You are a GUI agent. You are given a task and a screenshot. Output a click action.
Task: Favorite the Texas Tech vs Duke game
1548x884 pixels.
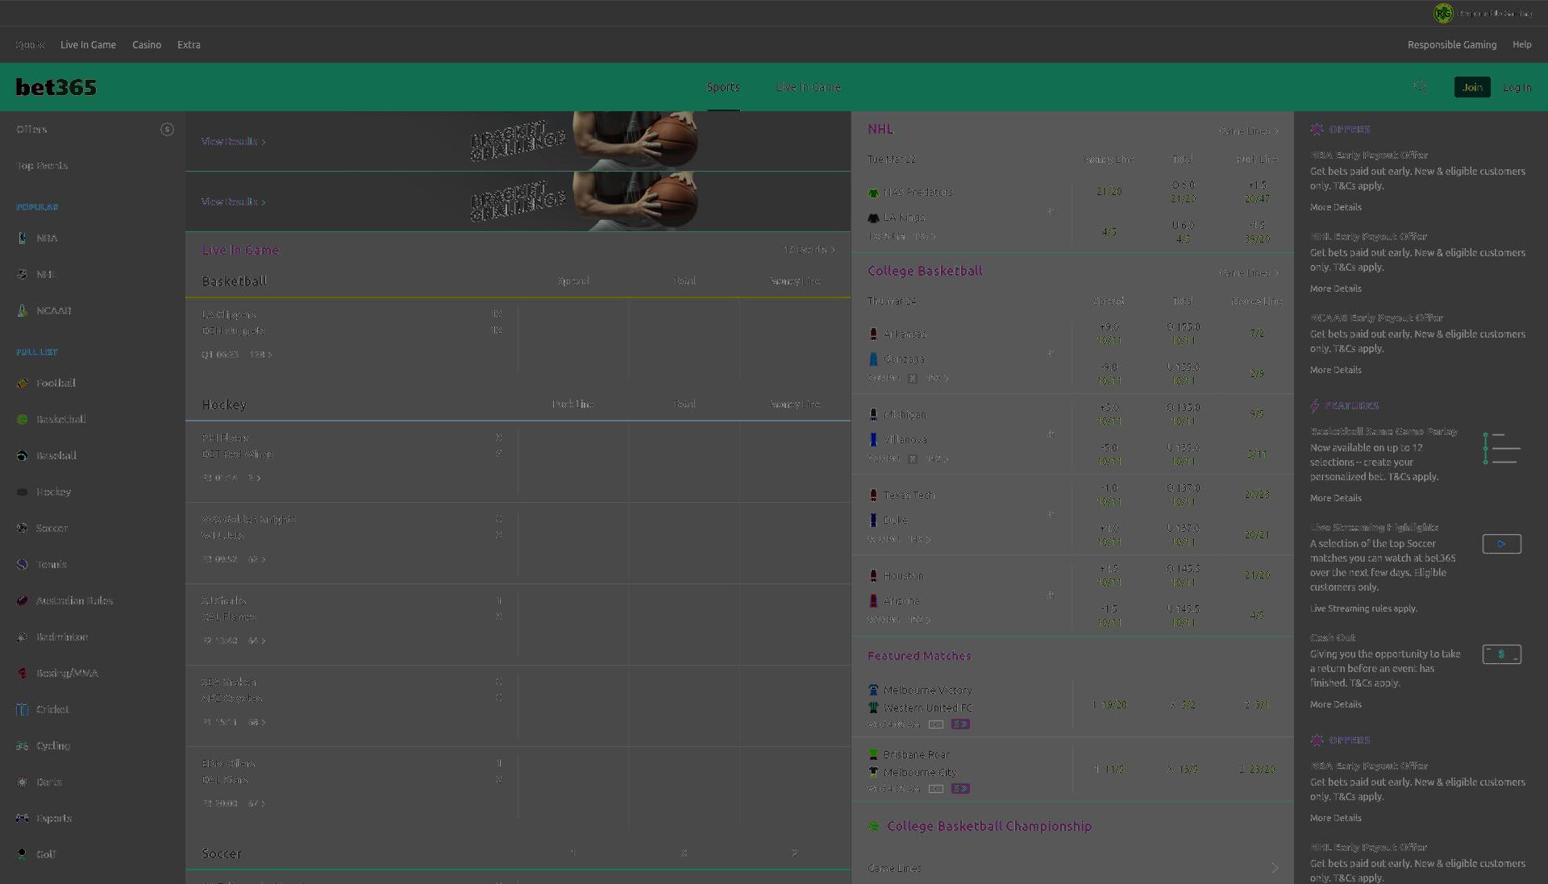coord(1050,514)
